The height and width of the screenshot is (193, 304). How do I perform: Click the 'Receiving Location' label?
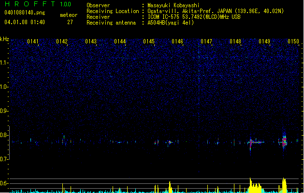[113, 11]
